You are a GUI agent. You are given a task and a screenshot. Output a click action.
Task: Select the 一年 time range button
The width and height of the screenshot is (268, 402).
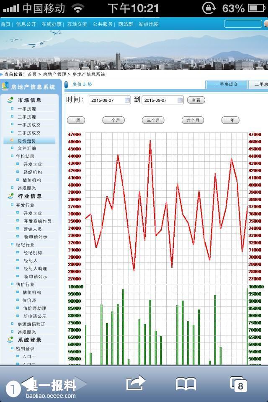(230, 120)
